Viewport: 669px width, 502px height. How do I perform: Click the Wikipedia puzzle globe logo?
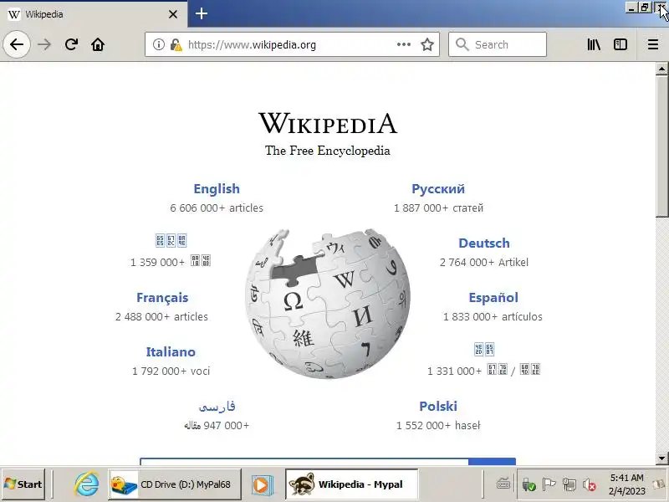[328, 304]
